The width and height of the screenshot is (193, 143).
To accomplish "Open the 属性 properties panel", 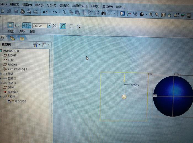I will [33, 32].
